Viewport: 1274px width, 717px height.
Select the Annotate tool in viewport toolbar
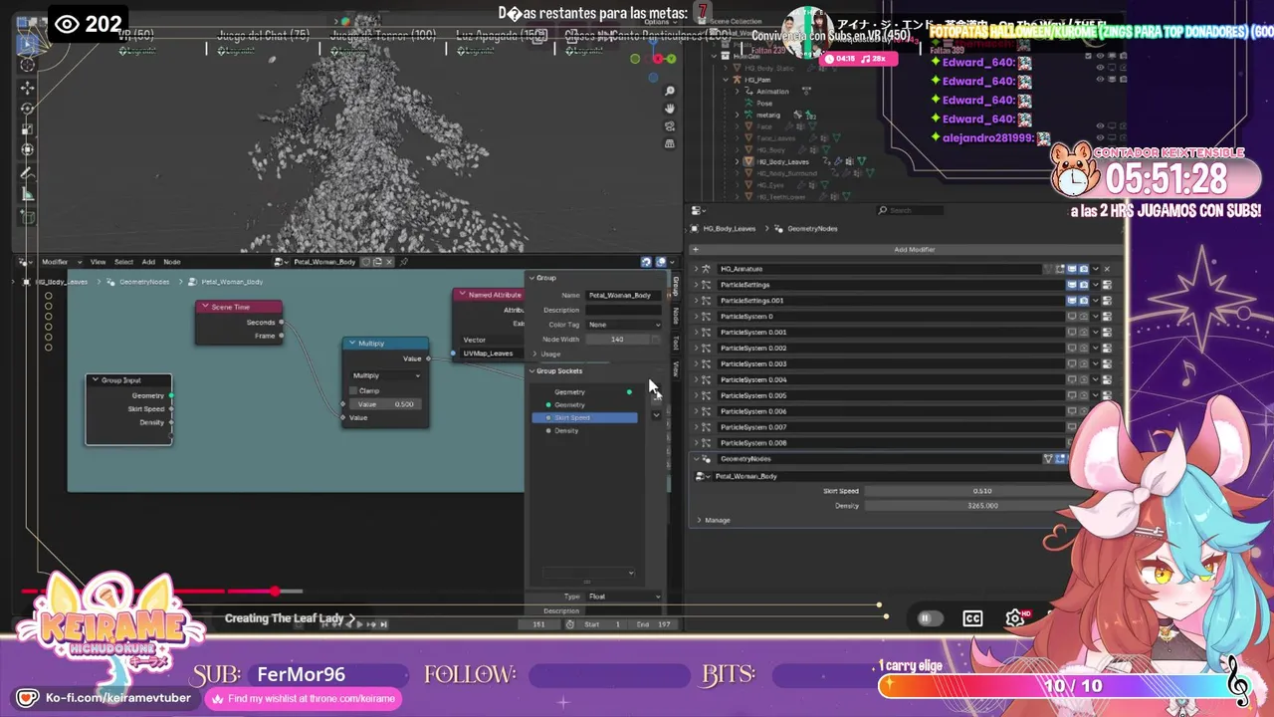click(27, 173)
